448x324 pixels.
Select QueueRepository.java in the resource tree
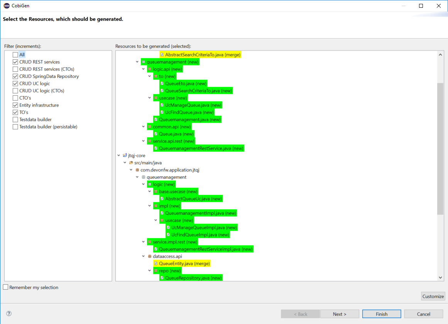[193, 278]
